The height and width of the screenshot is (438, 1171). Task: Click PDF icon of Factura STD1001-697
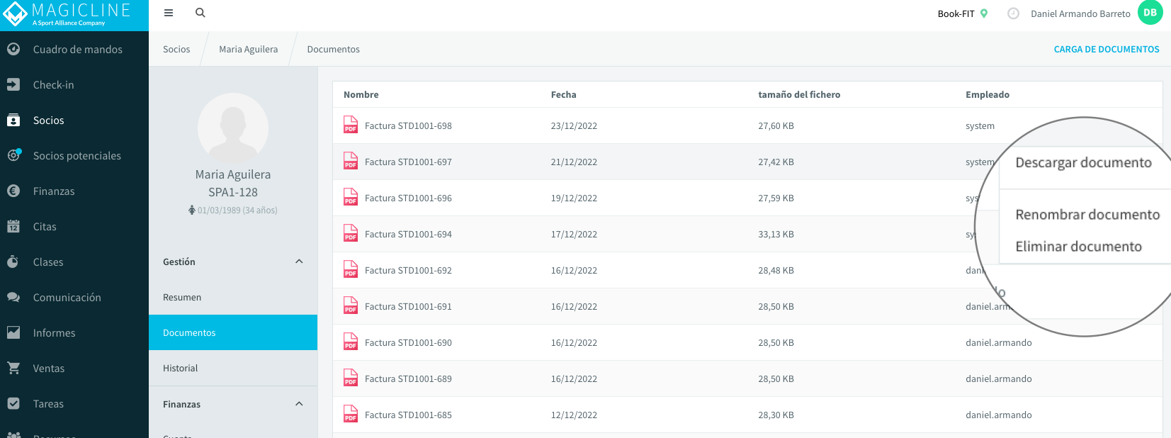(x=351, y=161)
